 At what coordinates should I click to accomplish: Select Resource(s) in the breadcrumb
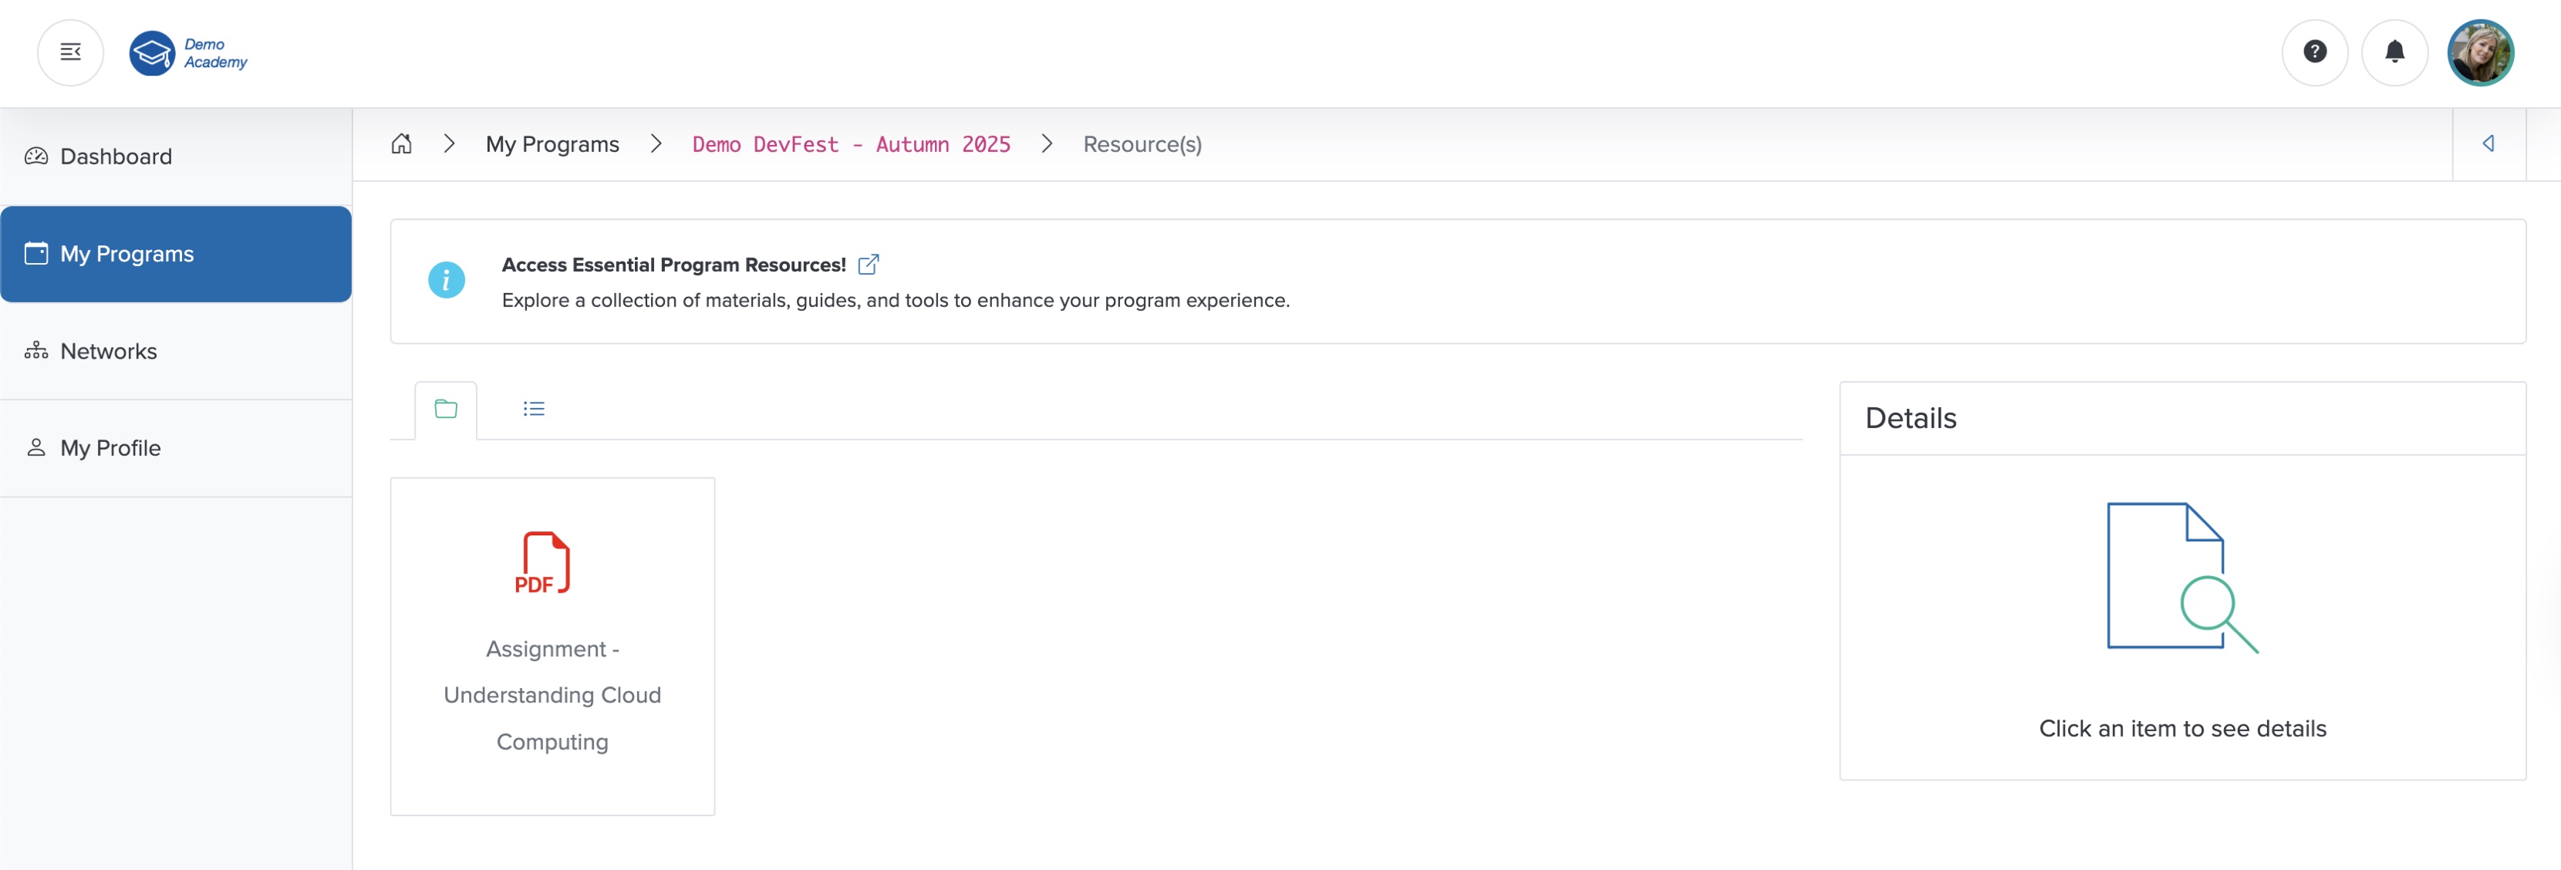coord(1142,144)
